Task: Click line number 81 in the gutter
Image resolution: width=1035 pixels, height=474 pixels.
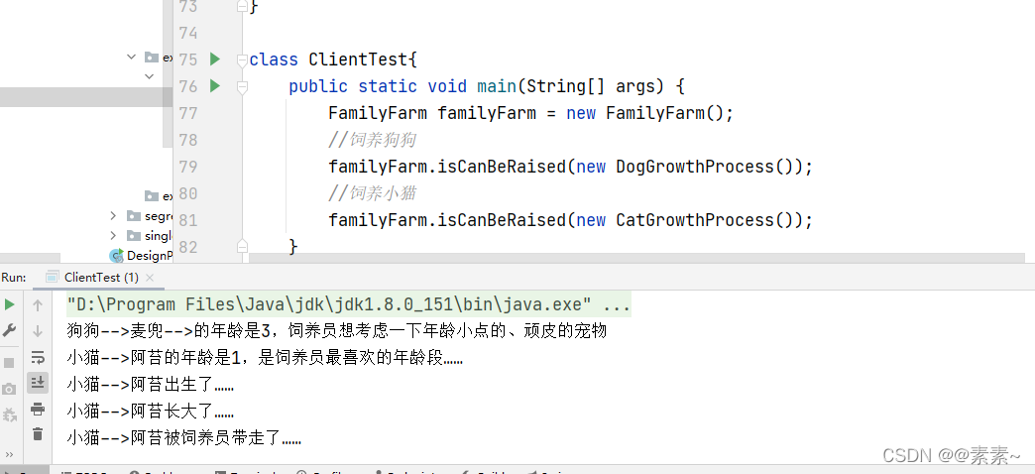Action: point(188,220)
